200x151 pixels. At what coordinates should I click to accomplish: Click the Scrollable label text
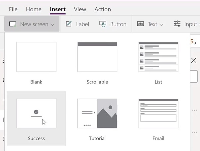pyautogui.click(x=97, y=82)
